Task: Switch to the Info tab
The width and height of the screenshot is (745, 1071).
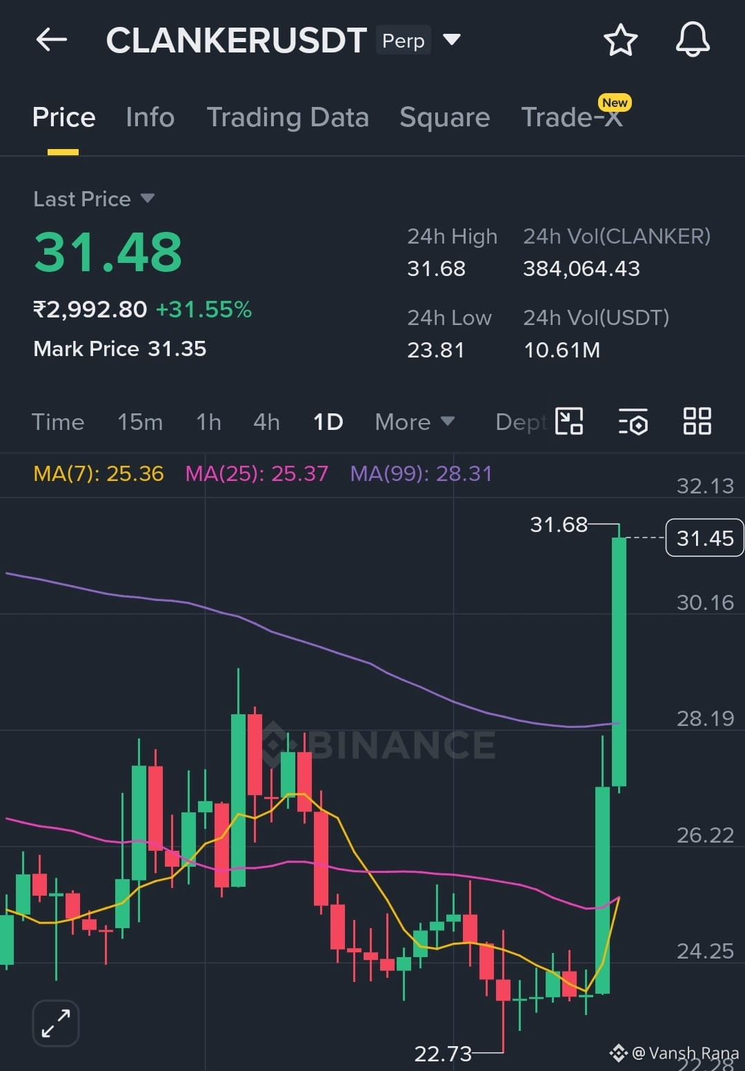Action: pos(150,117)
